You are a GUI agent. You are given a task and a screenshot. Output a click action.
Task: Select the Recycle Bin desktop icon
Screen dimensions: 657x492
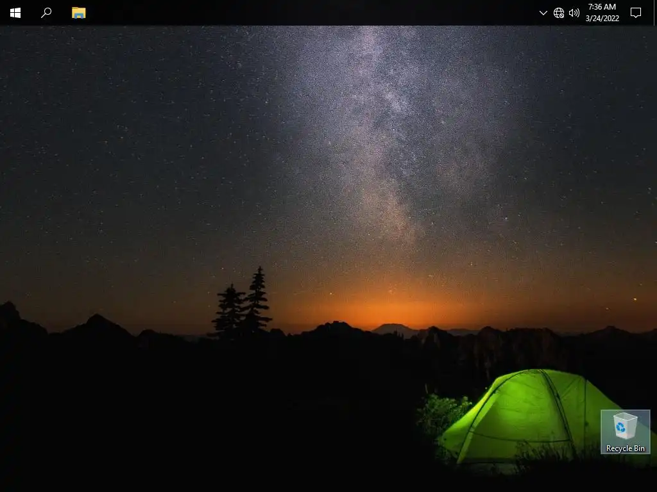[x=625, y=432]
